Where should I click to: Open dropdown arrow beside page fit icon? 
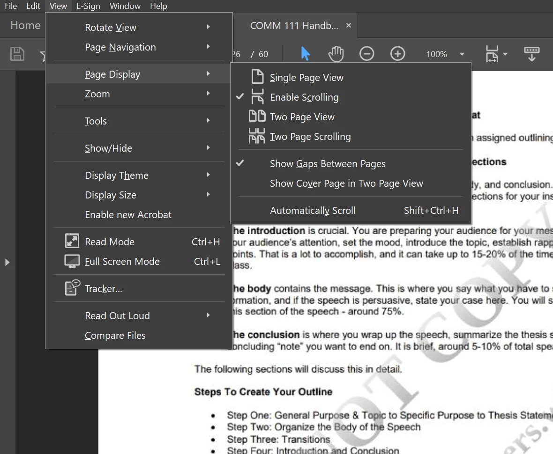[505, 54]
